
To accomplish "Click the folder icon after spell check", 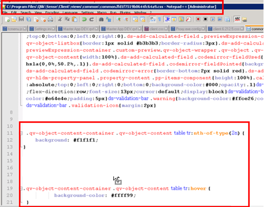I will point(244,19).
